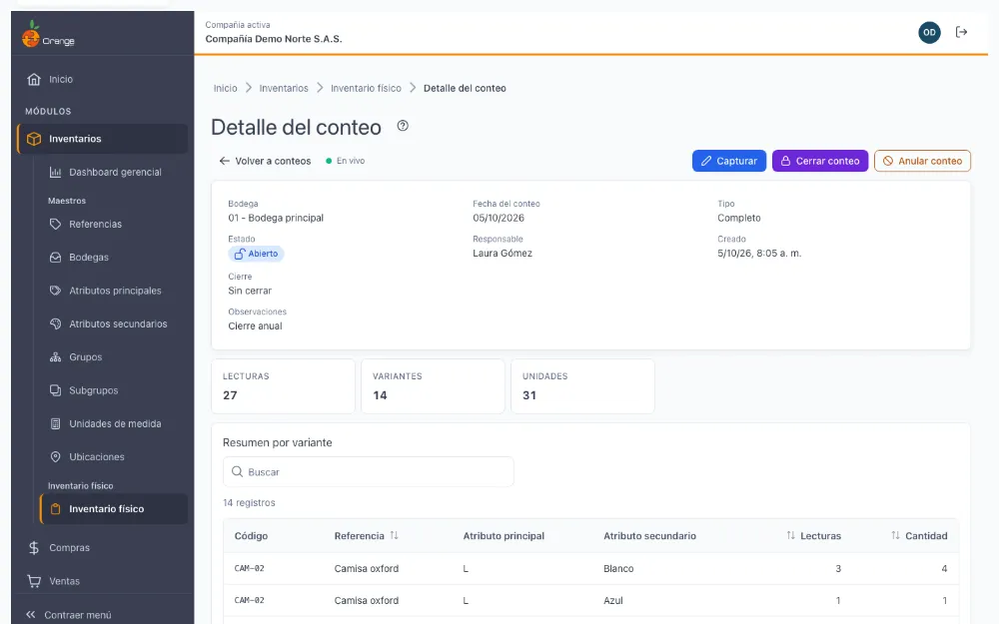Click the Orange logo icon
This screenshot has height=624, width=999.
[x=31, y=34]
